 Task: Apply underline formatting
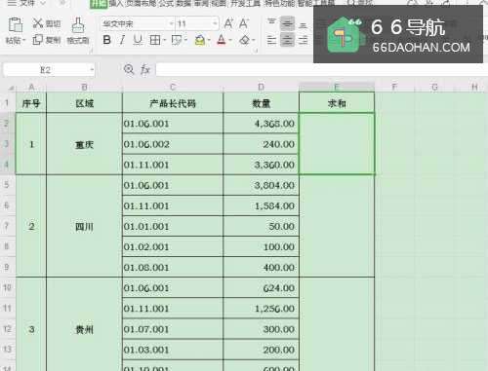[138, 40]
